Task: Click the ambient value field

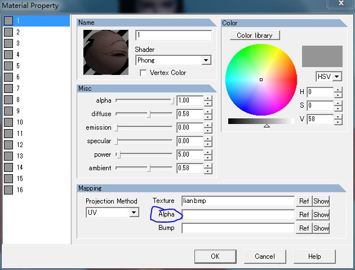Action: click(x=190, y=168)
